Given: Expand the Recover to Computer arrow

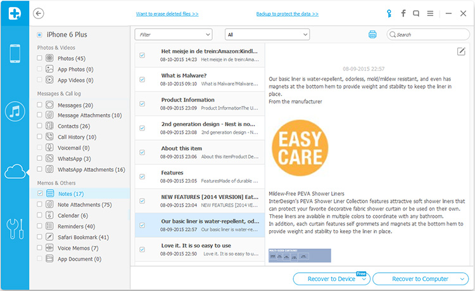Looking at the screenshot, I should (x=462, y=279).
